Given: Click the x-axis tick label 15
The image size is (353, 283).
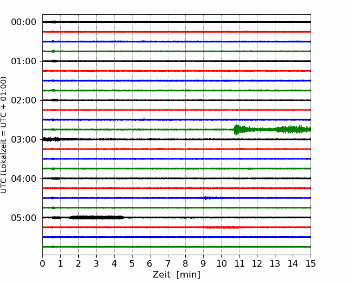Looking at the screenshot, I should pos(311,263).
